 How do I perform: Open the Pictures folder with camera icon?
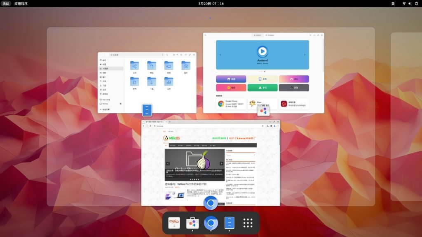coord(185,66)
